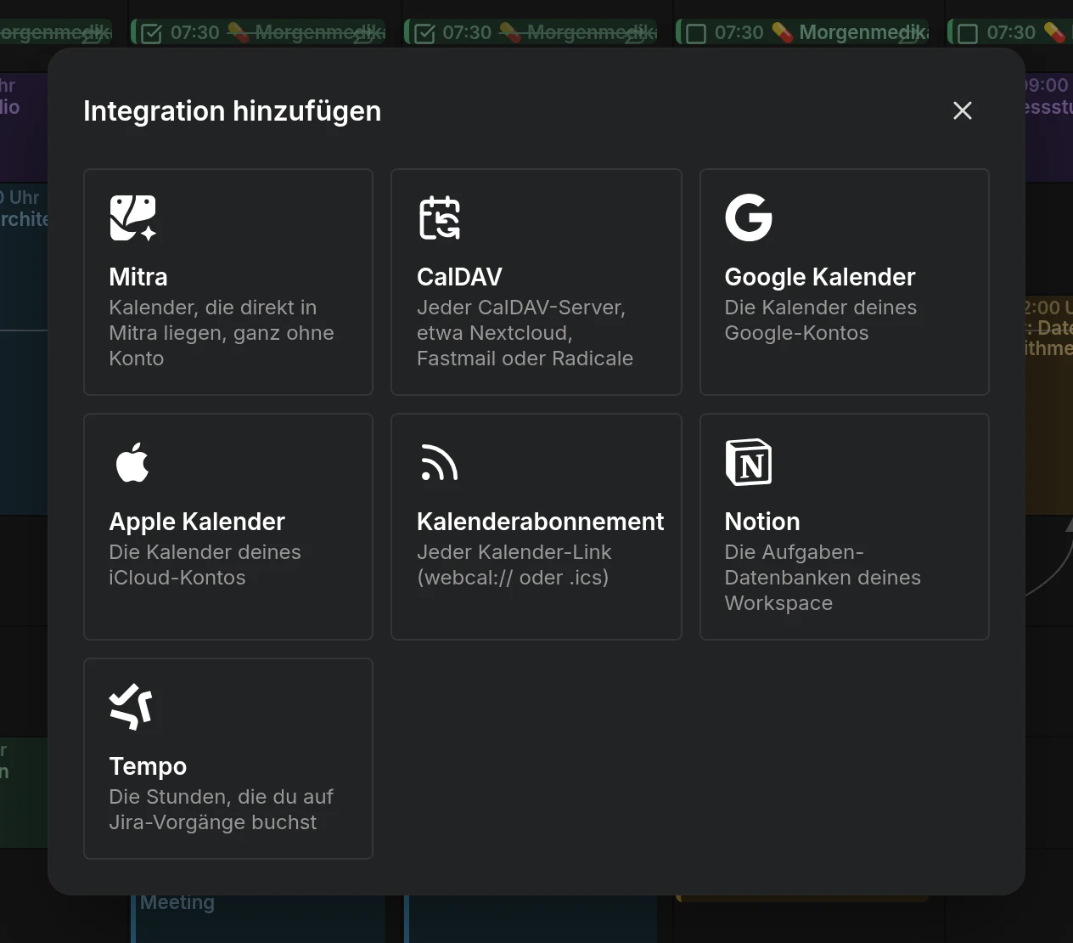Click the 'Integration hinzufügen' heading
This screenshot has width=1073, height=943.
233,110
